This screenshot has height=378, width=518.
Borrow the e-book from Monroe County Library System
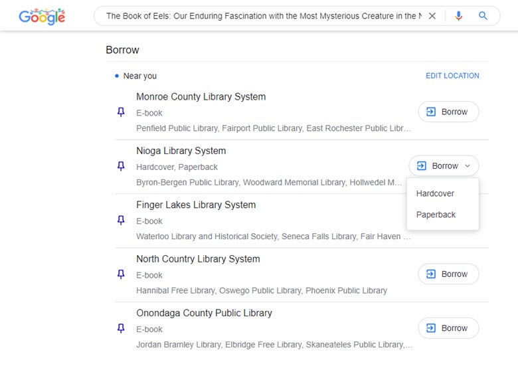[448, 112]
